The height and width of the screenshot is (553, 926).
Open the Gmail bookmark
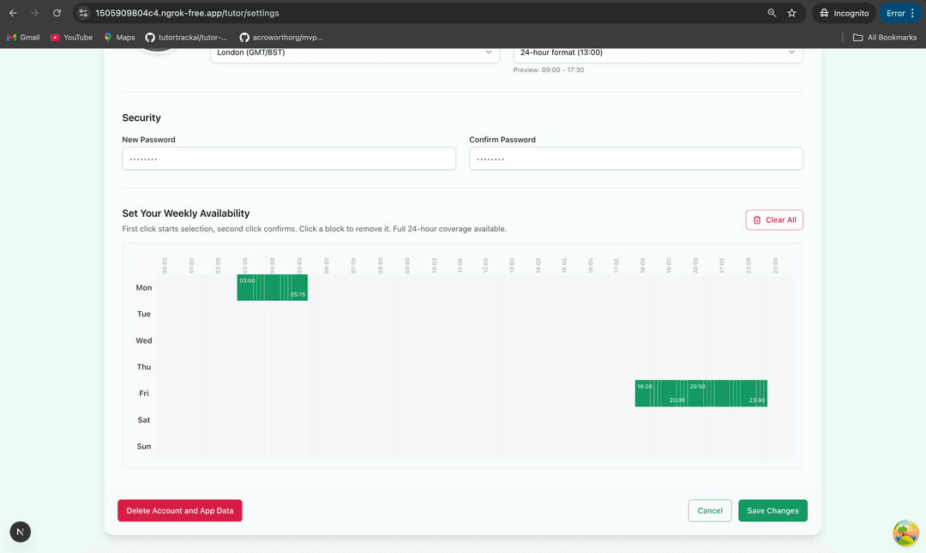click(x=24, y=37)
